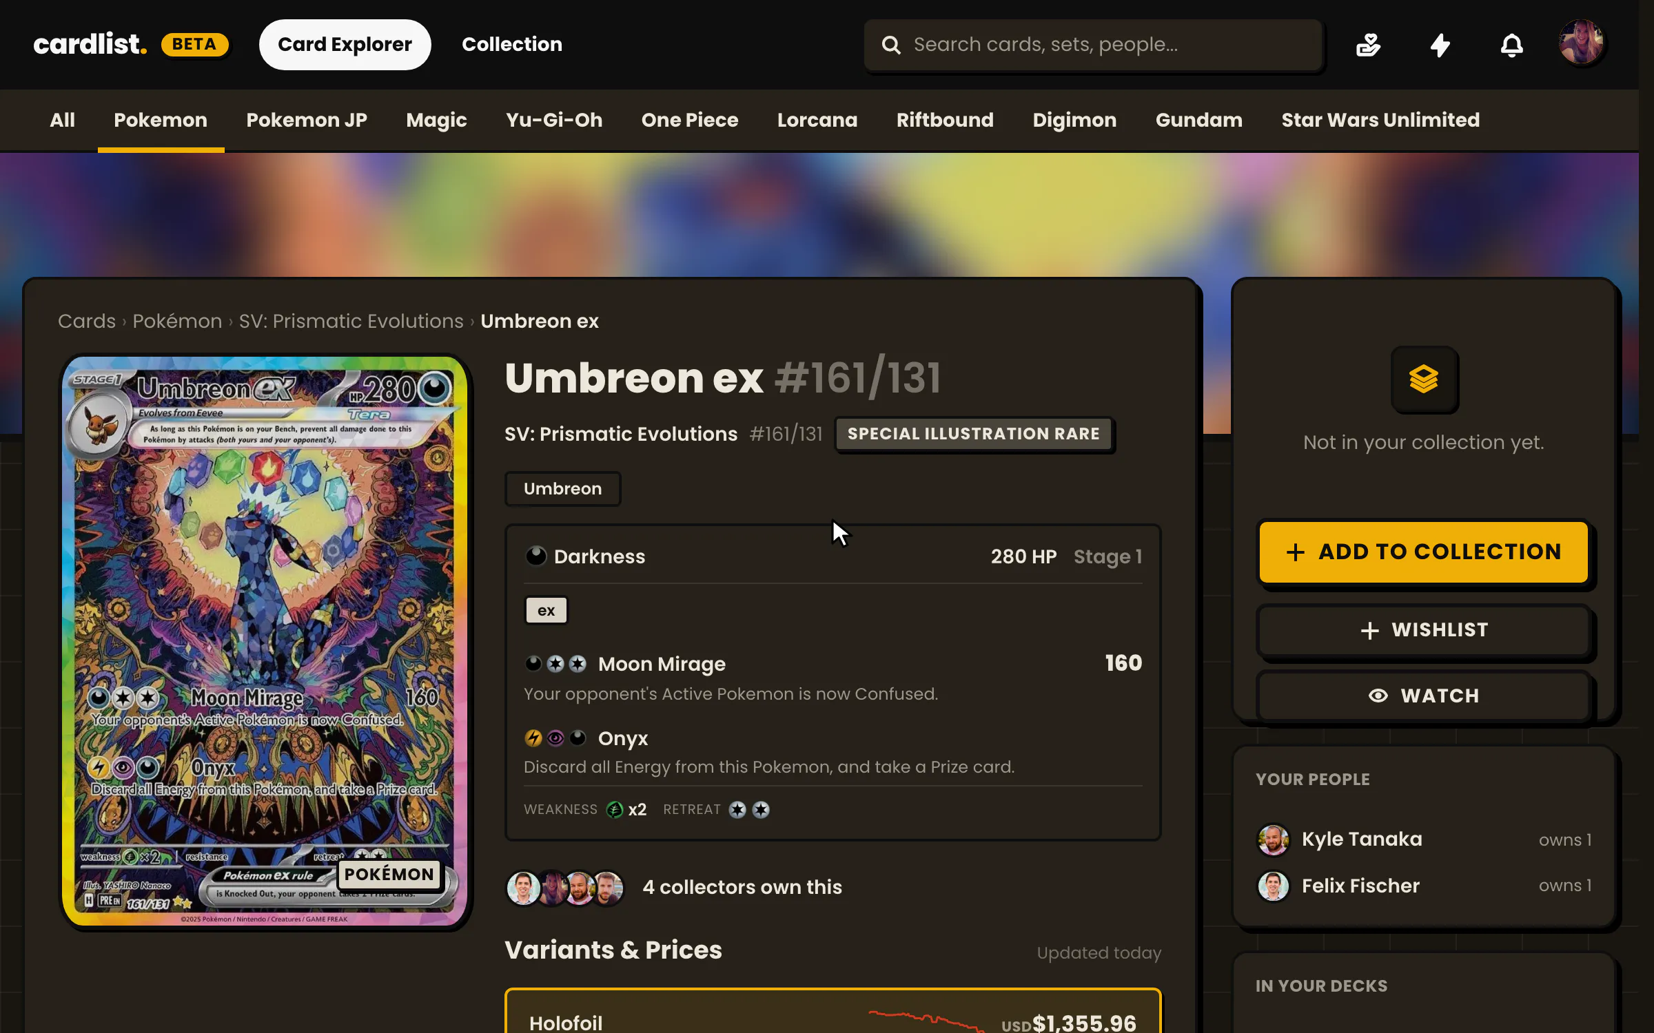Open the lightning bolt activity icon
The width and height of the screenshot is (1654, 1033).
coord(1440,45)
